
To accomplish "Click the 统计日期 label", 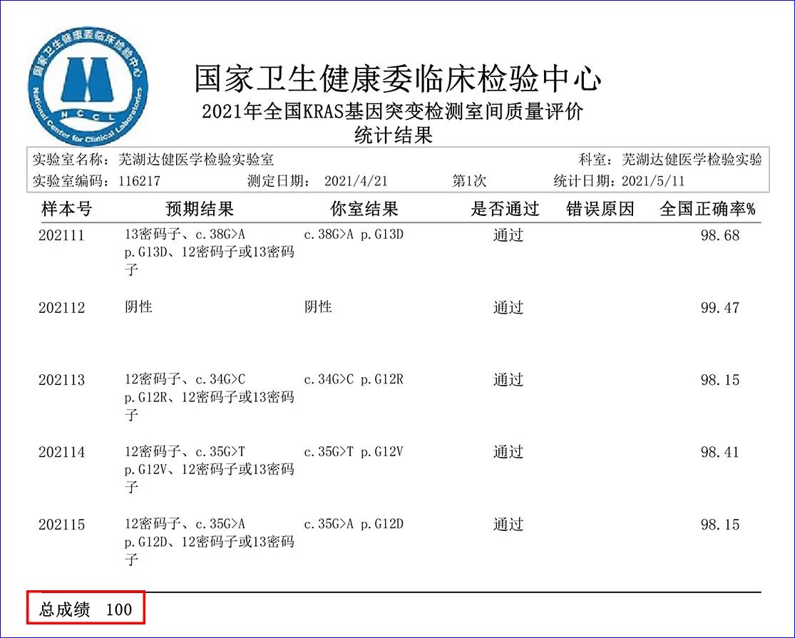I will point(585,181).
